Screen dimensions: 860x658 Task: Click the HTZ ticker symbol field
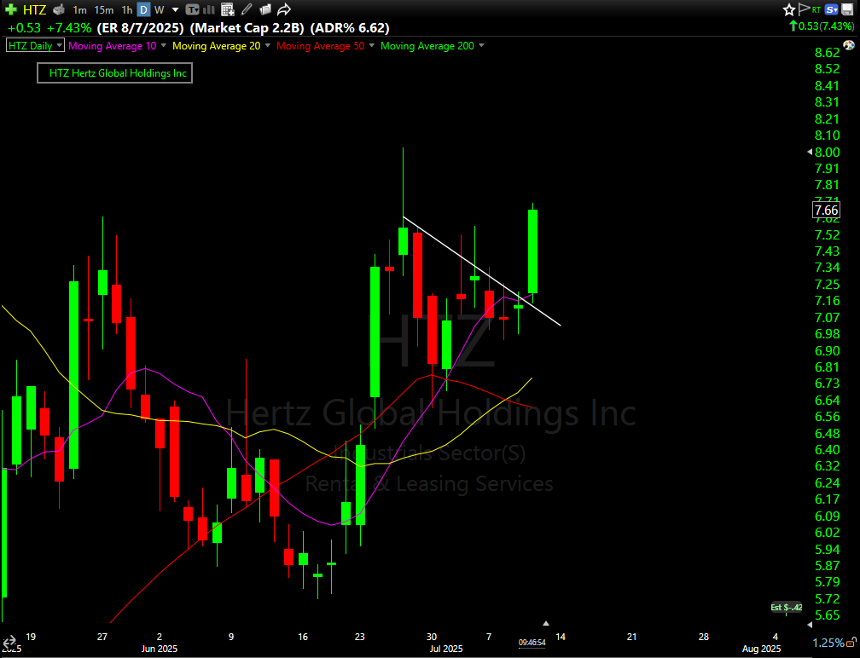[34, 9]
